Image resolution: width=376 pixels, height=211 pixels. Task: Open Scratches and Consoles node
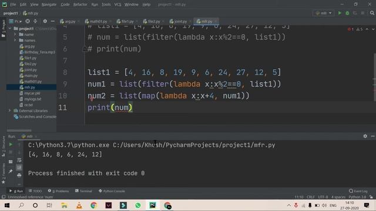[x=35, y=117]
